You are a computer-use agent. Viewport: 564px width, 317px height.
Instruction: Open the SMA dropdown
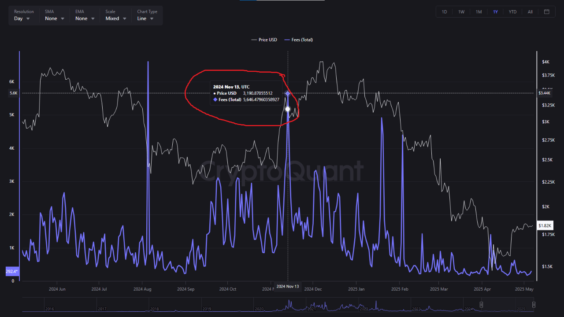[54, 18]
